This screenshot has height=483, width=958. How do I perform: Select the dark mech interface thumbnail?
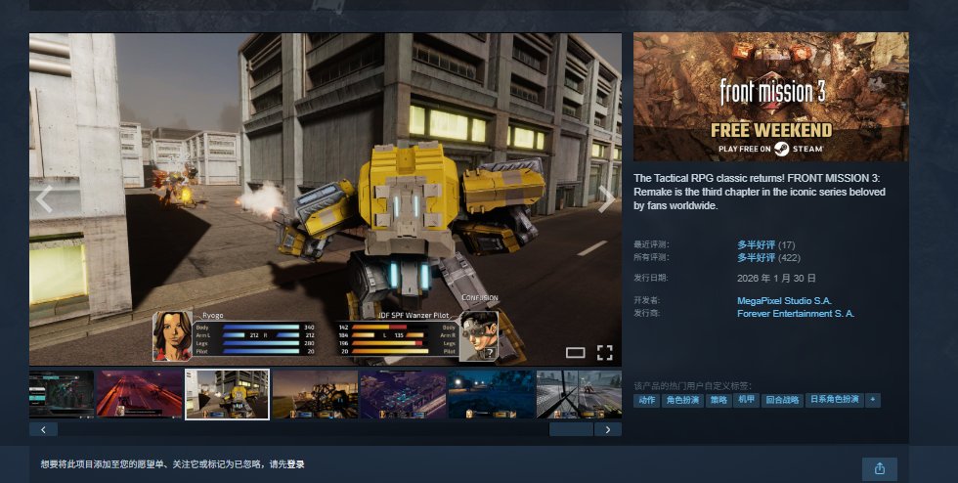[62, 394]
